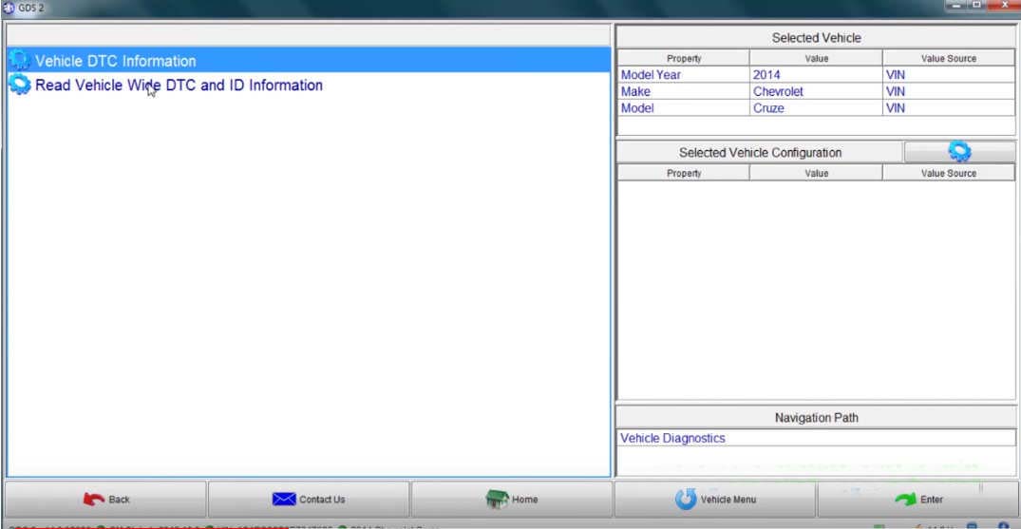Image resolution: width=1021 pixels, height=529 pixels.
Task: Minimize the GDS 2 window
Action: pyautogui.click(x=955, y=5)
